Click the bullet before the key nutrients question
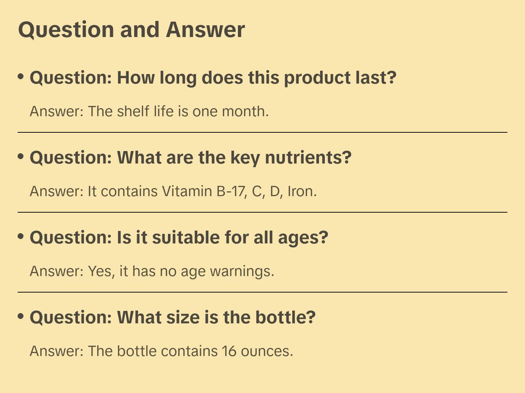This screenshot has width=525, height=393. 21,157
